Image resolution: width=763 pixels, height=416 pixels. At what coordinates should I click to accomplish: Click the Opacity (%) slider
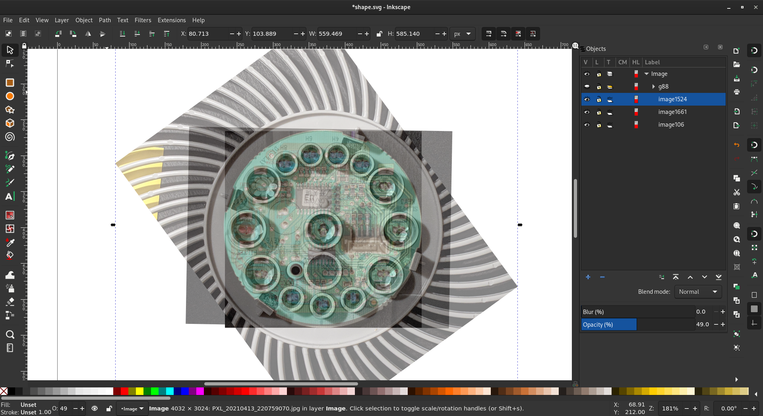tap(637, 325)
